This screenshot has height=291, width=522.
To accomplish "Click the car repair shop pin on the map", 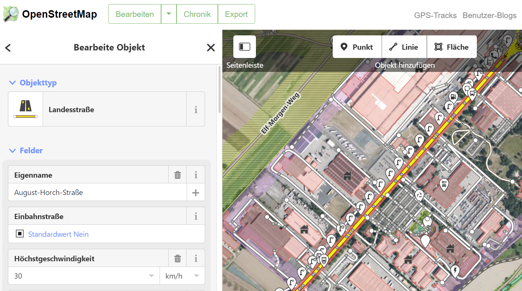I will pos(444,185).
